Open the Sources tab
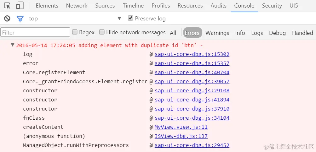Image resolution: width=316 pixels, height=152 pixels. (105, 6)
